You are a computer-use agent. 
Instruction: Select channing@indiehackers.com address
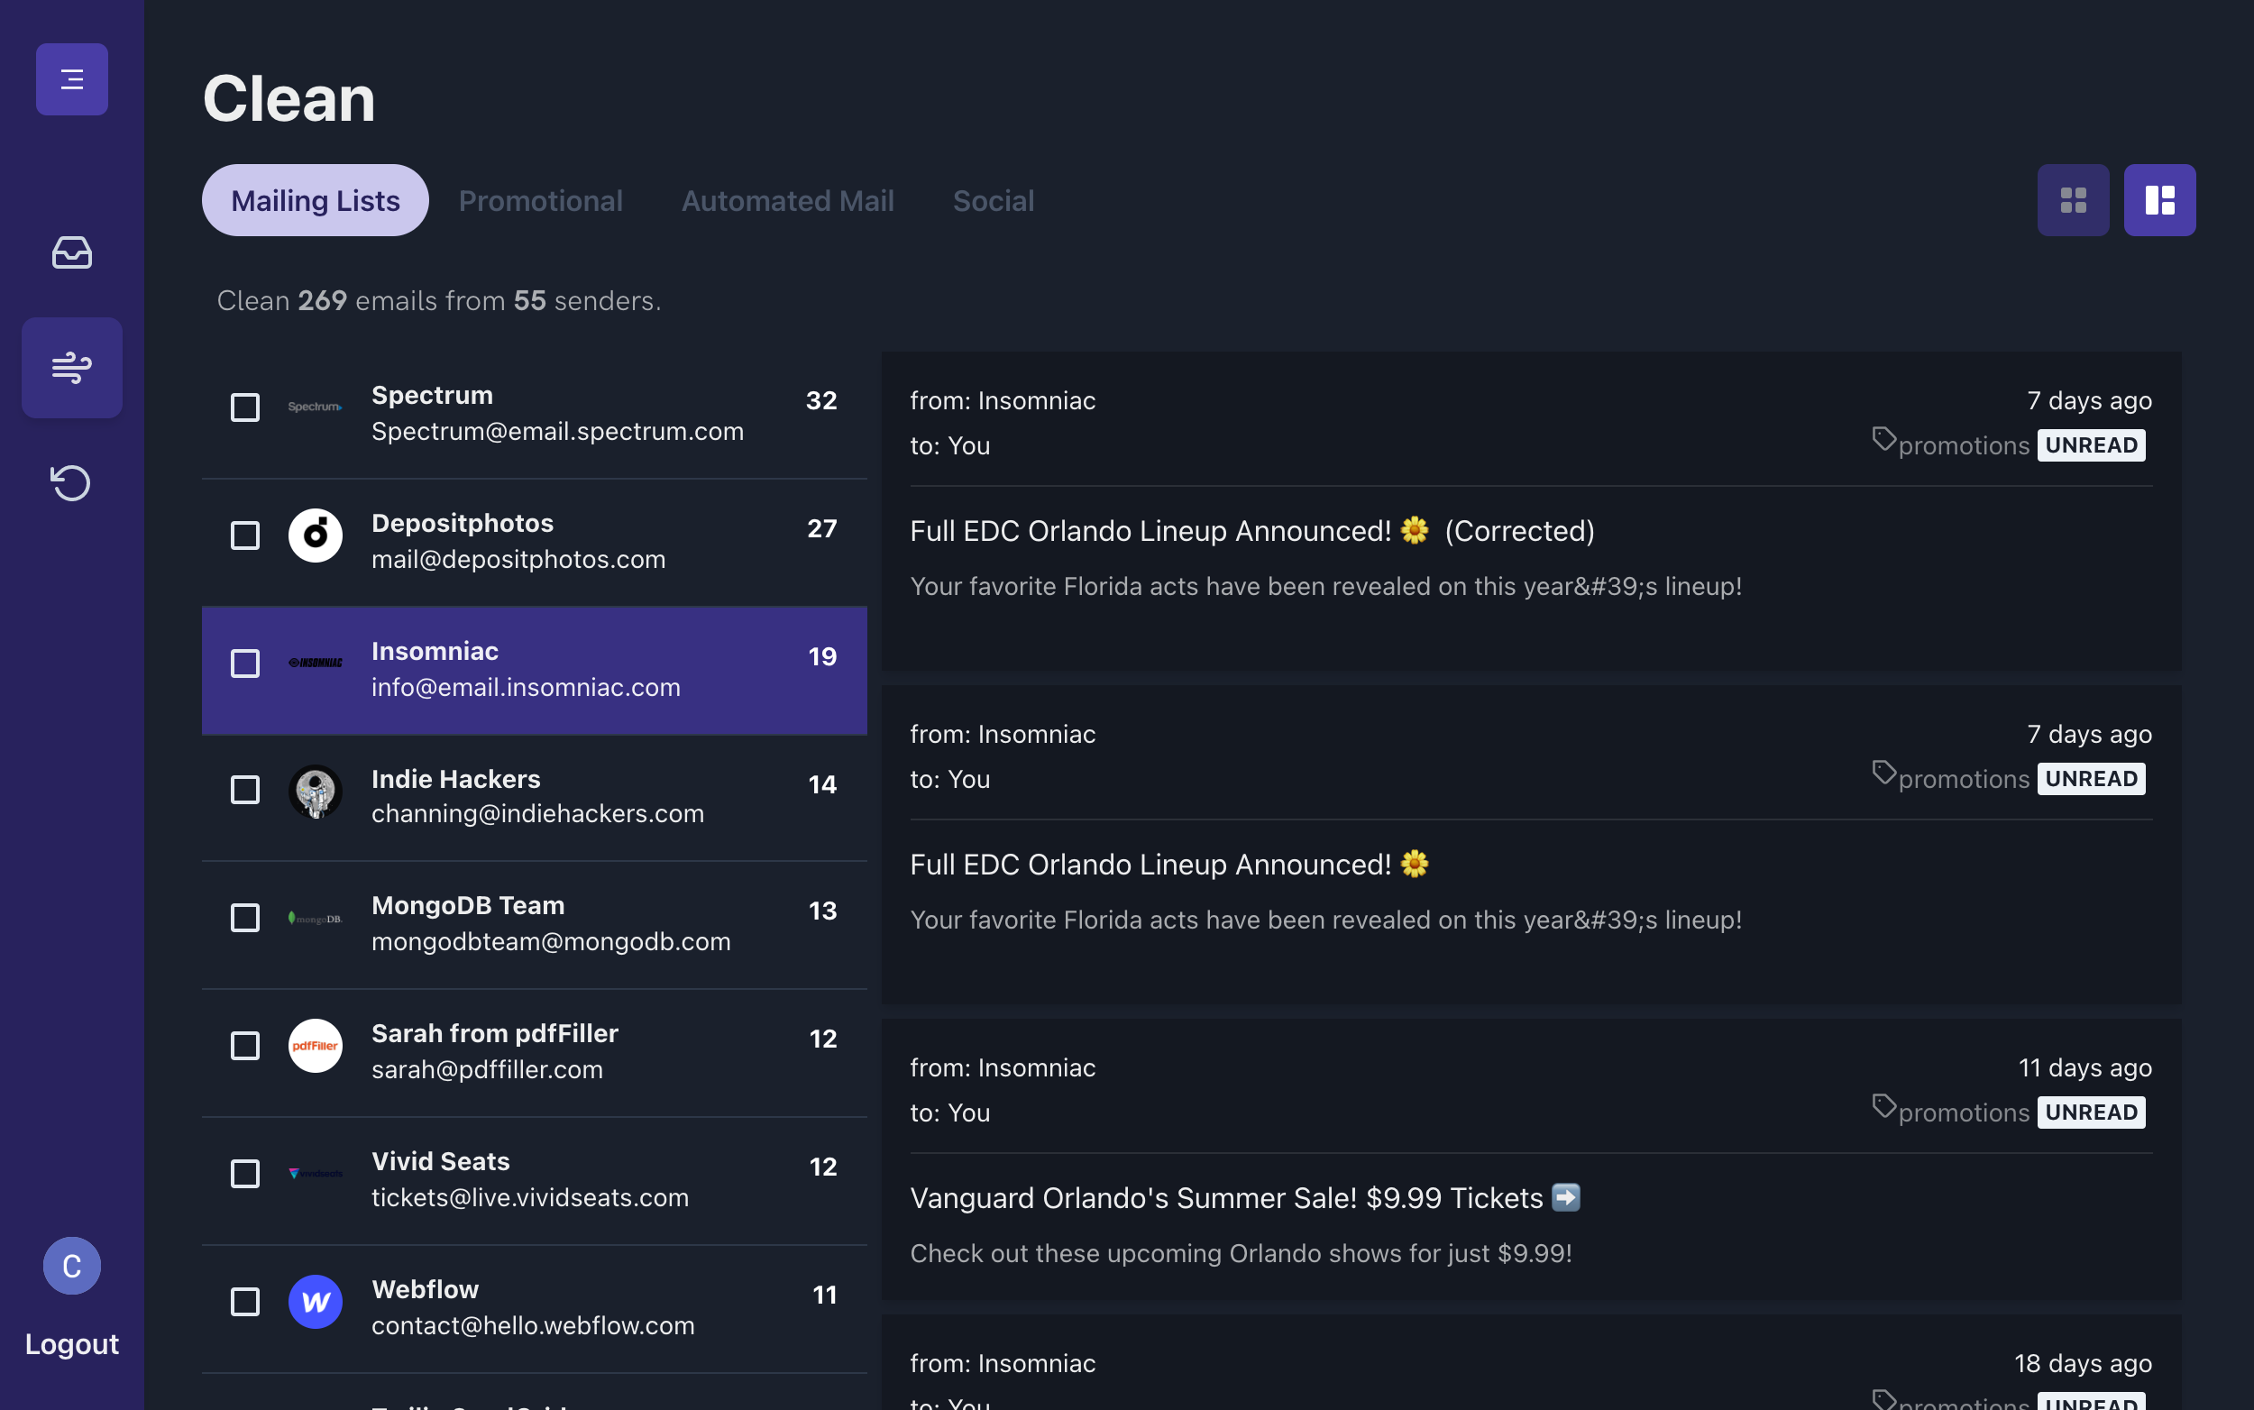point(537,814)
